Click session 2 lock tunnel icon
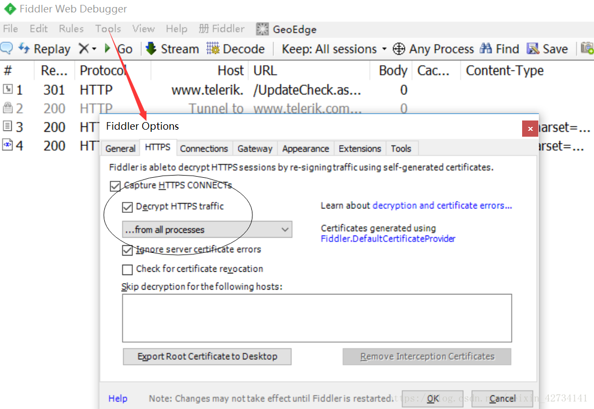The image size is (594, 409). (8, 108)
